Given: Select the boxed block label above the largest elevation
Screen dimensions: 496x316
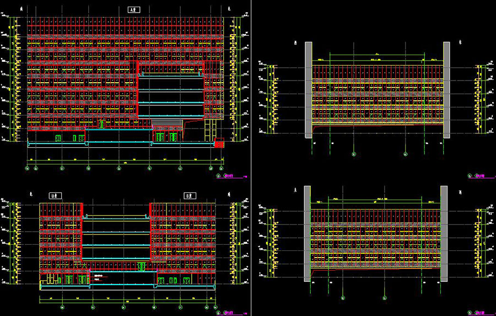Looking at the screenshot, I should coord(134,9).
